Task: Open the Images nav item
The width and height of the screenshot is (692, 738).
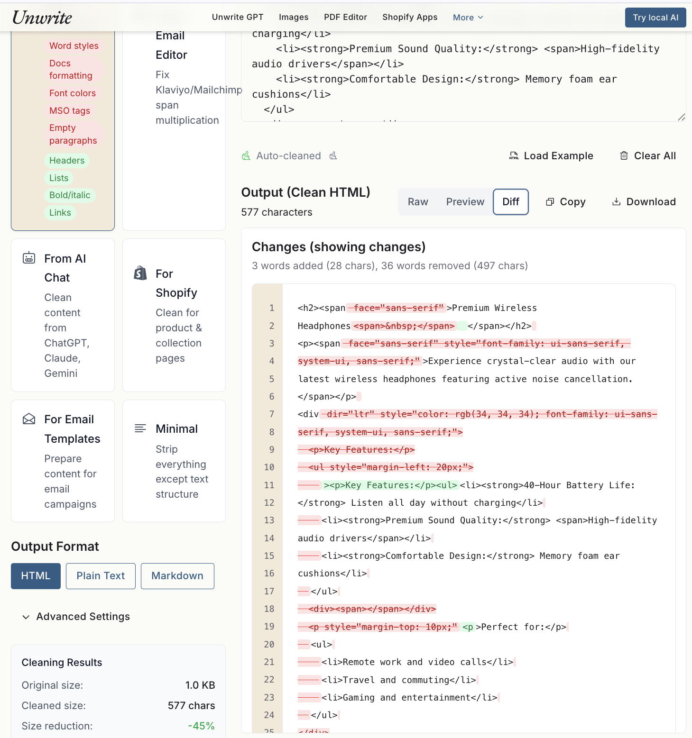Action: [x=294, y=17]
